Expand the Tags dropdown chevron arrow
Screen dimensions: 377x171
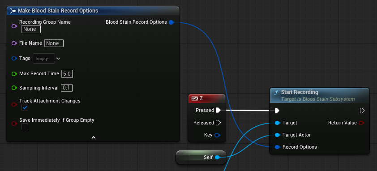tap(58, 59)
